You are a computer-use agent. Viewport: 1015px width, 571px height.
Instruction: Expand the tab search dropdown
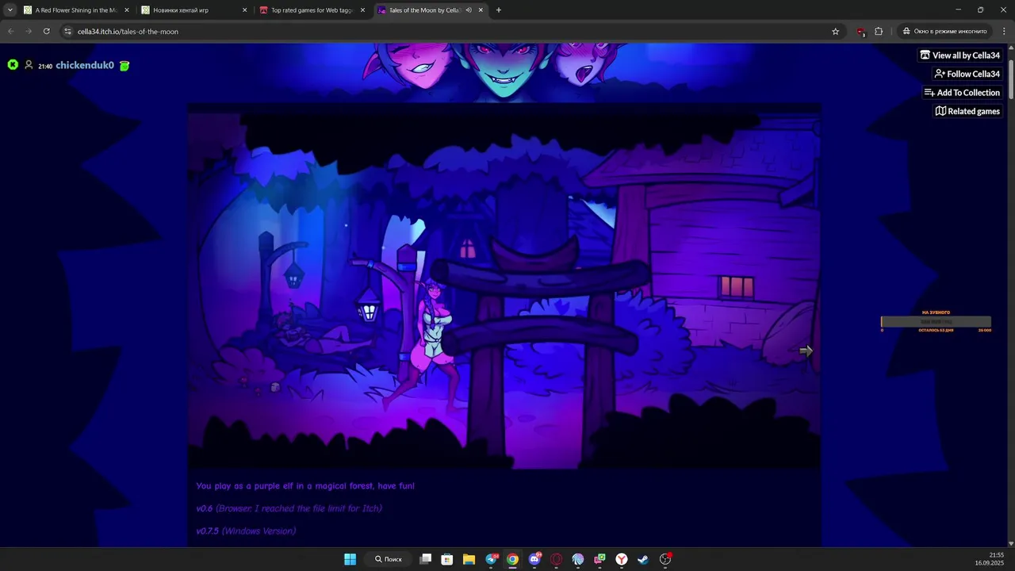click(x=10, y=10)
